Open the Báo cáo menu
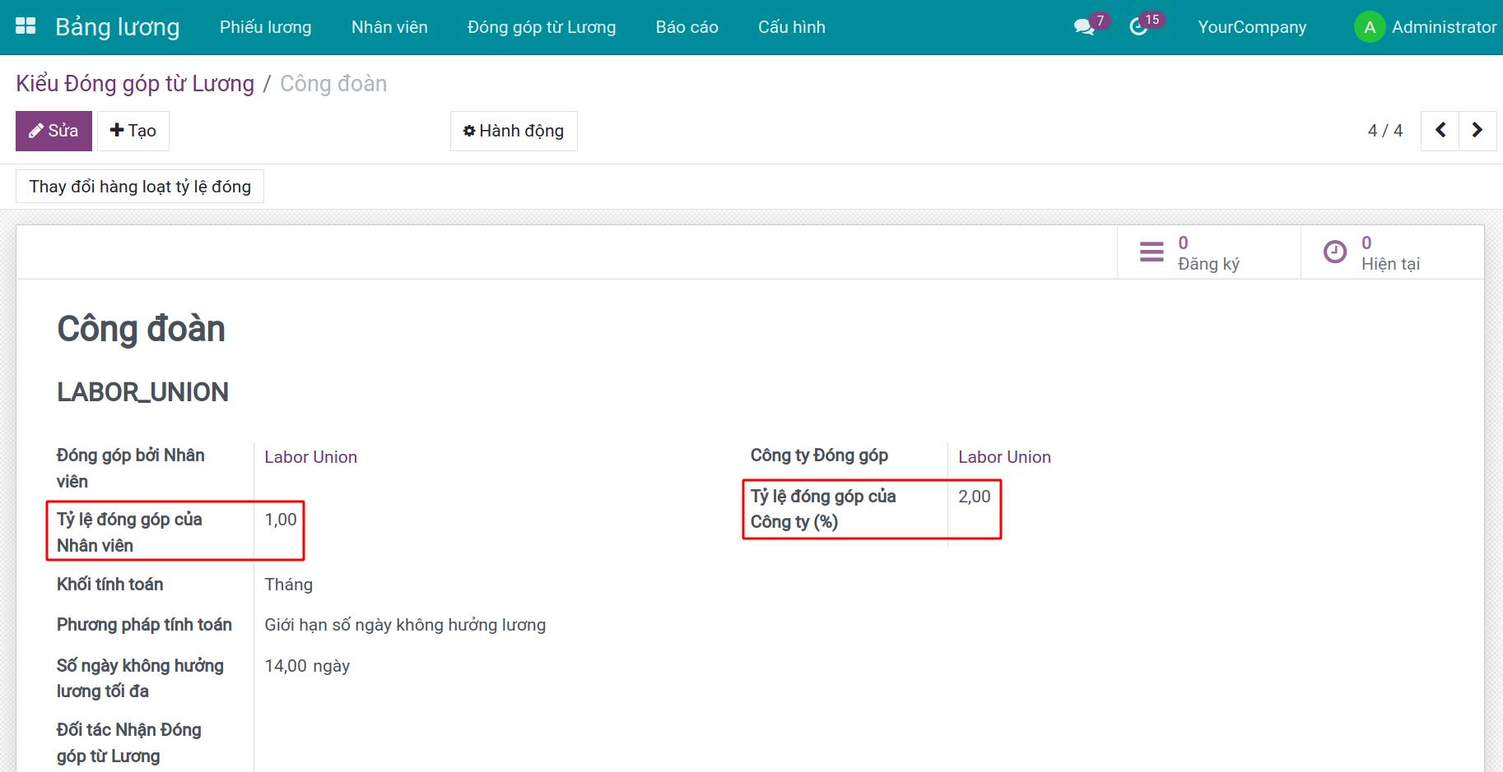This screenshot has width=1503, height=772. (686, 27)
